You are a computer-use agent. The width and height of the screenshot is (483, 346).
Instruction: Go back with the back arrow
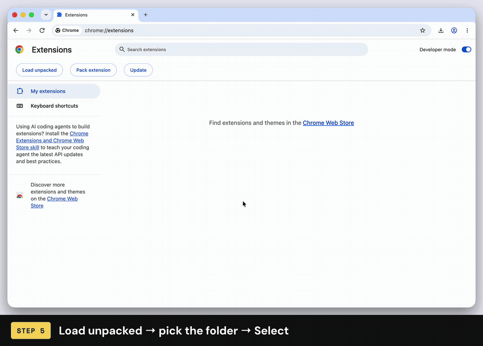tap(16, 30)
